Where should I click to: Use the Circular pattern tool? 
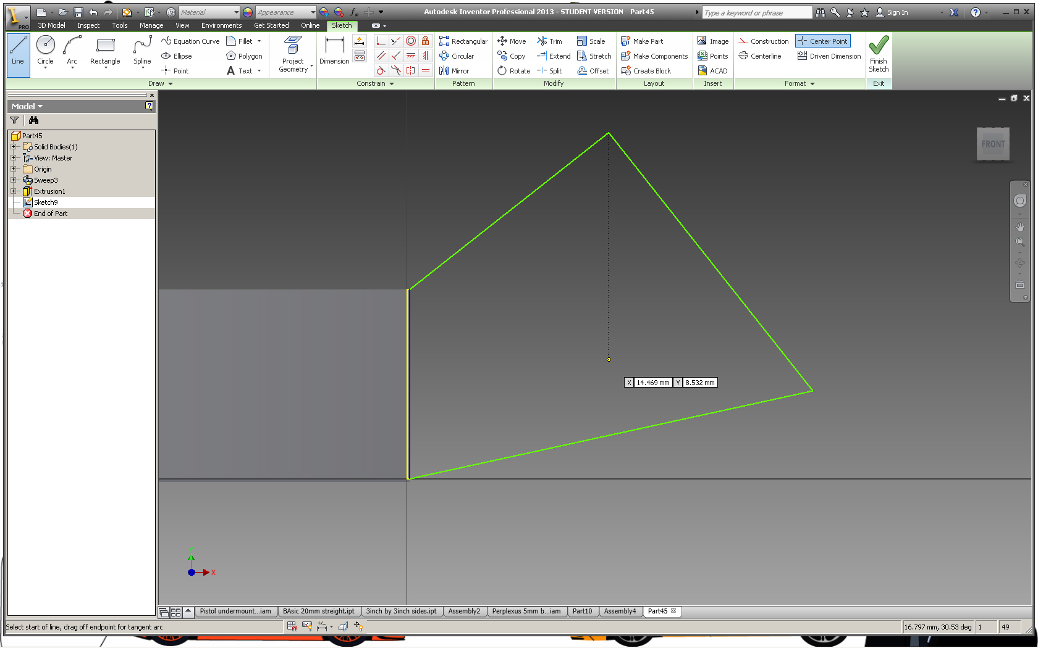coord(457,56)
